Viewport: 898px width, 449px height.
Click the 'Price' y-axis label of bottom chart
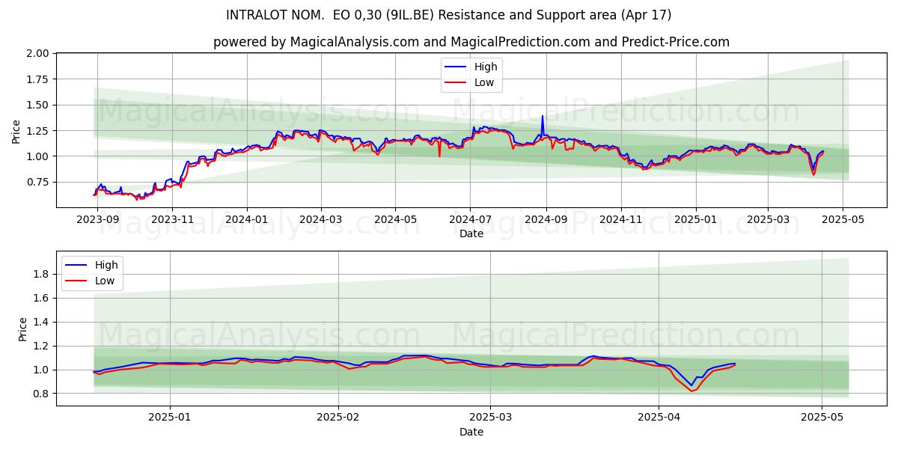click(22, 329)
